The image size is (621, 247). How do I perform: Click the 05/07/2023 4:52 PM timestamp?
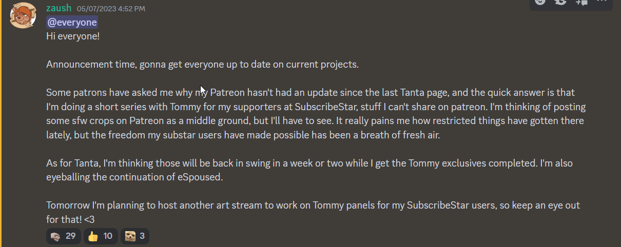[x=110, y=9]
